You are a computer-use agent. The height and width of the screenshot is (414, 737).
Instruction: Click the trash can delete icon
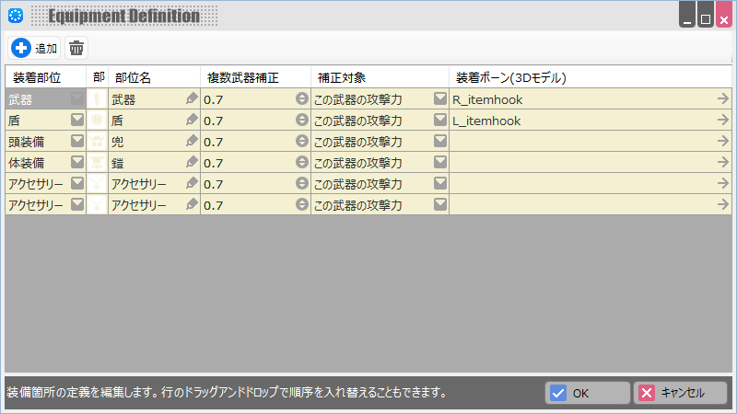click(x=76, y=48)
